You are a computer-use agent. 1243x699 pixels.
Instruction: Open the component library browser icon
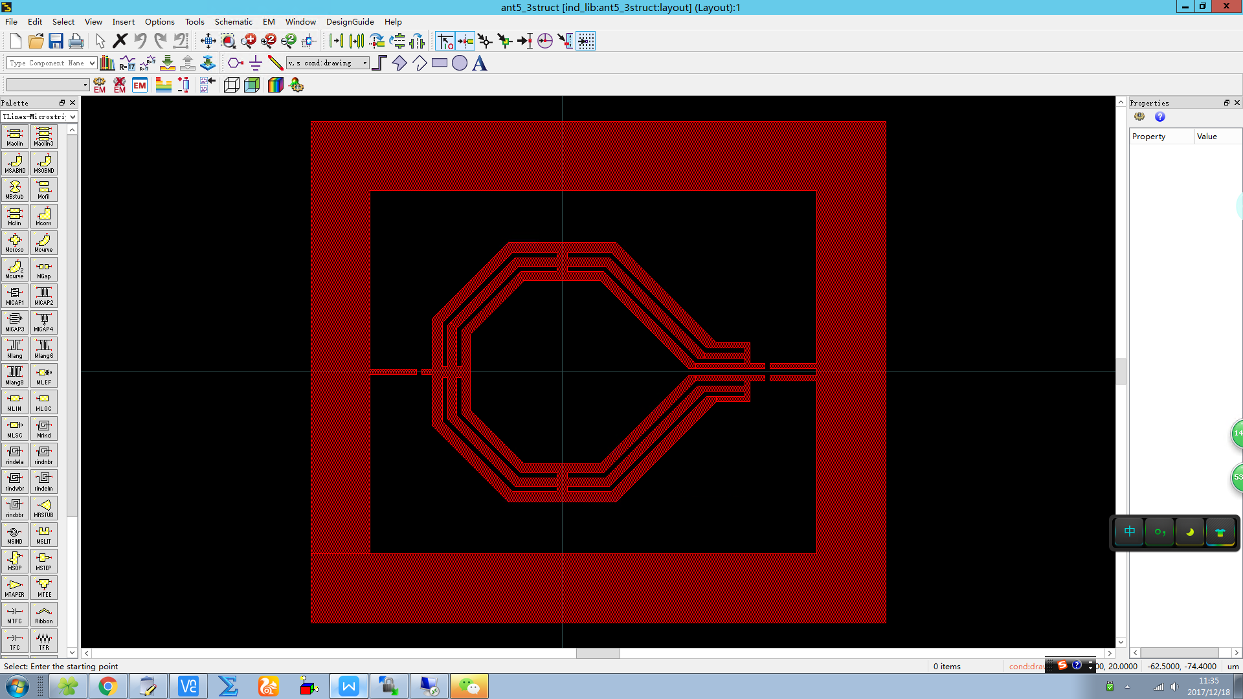pos(107,63)
